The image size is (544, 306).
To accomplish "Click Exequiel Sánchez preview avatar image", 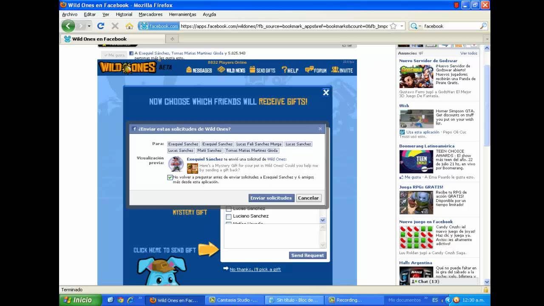I will click(x=176, y=164).
